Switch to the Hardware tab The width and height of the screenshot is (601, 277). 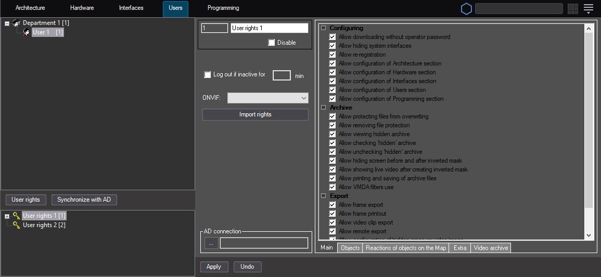[x=82, y=8]
